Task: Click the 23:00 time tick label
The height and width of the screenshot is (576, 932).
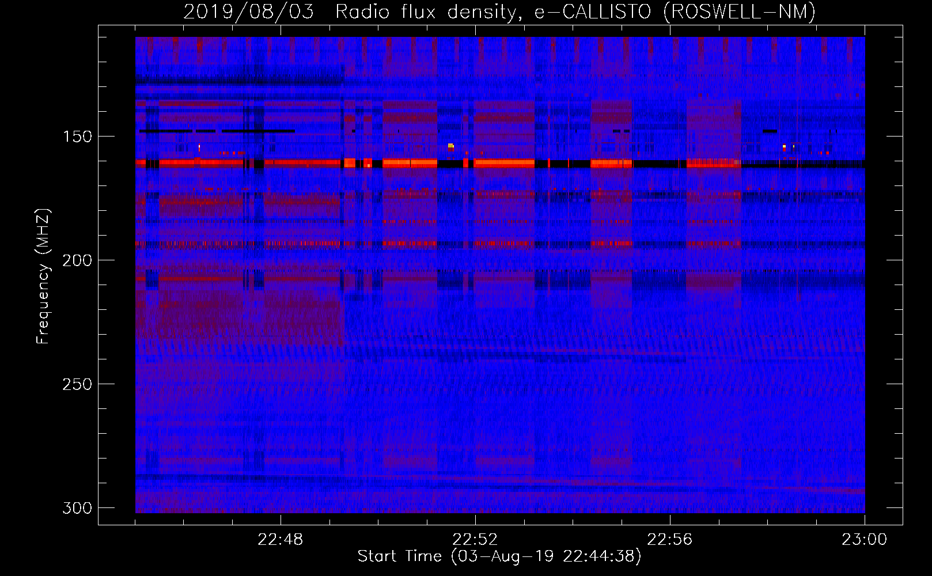Action: point(865,540)
